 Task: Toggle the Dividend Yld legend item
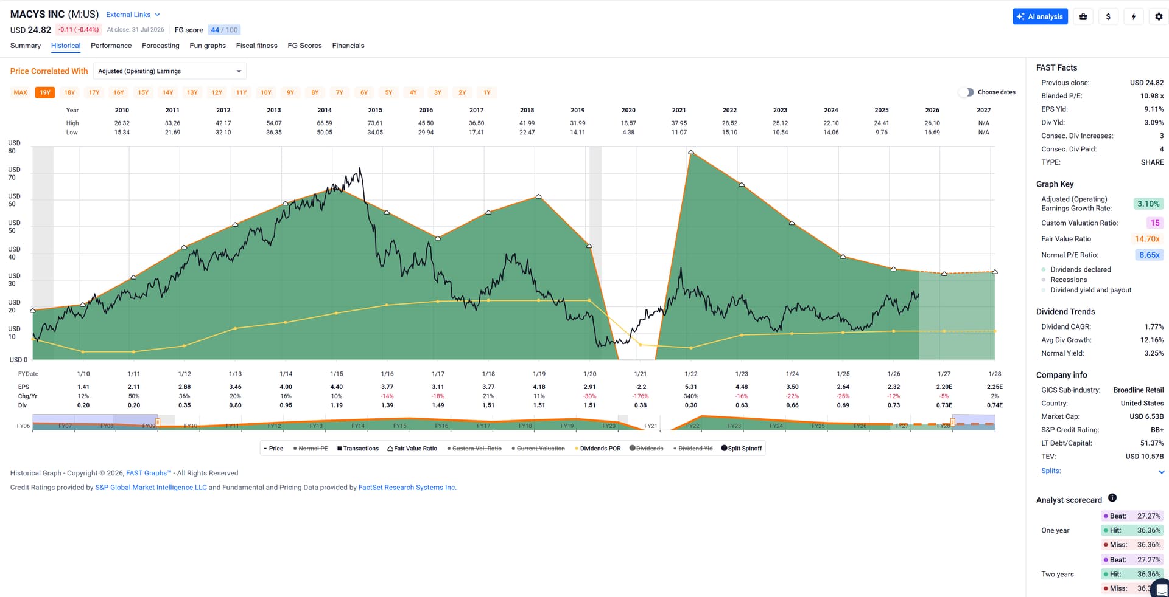tap(693, 449)
